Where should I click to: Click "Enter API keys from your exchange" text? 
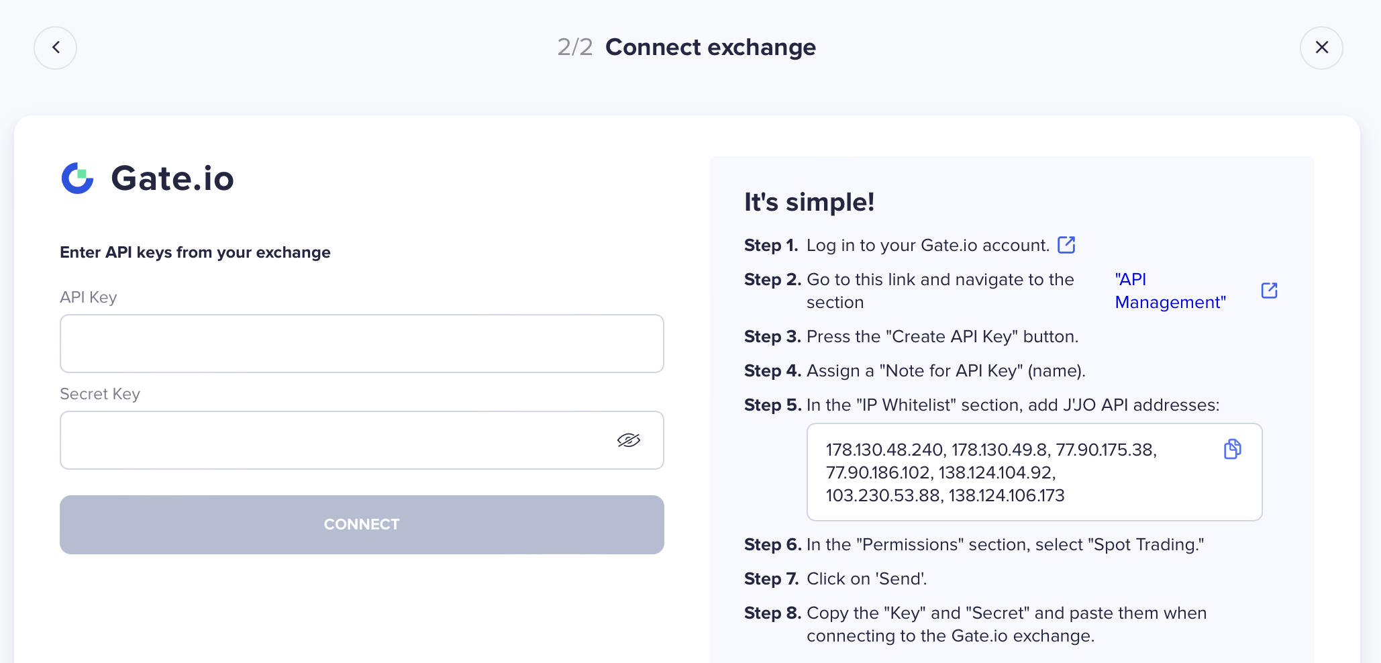195,252
